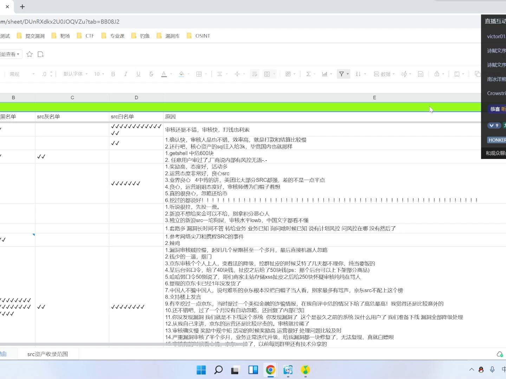
Task: Toggle italic formatting
Action: click(x=125, y=74)
